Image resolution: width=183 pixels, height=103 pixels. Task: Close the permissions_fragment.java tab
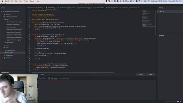(x=75, y=8)
